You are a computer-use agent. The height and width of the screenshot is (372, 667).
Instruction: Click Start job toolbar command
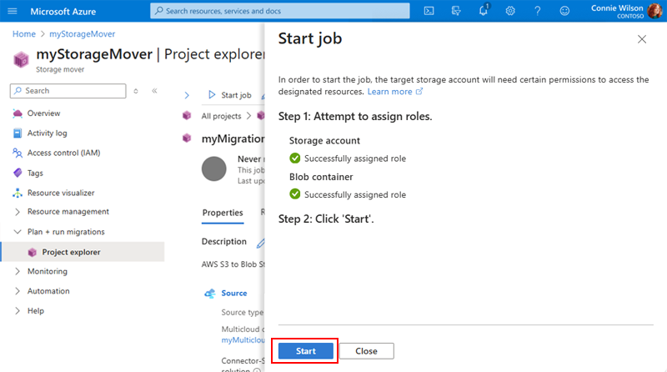(230, 95)
